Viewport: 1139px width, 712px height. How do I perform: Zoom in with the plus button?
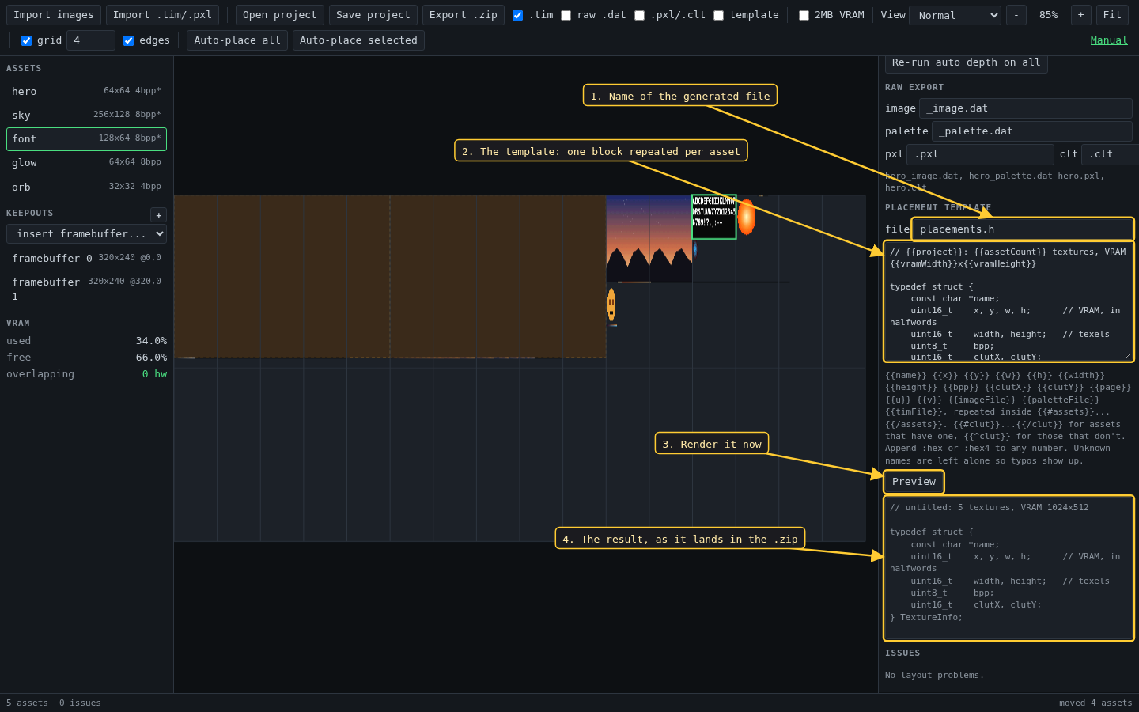tap(1080, 15)
